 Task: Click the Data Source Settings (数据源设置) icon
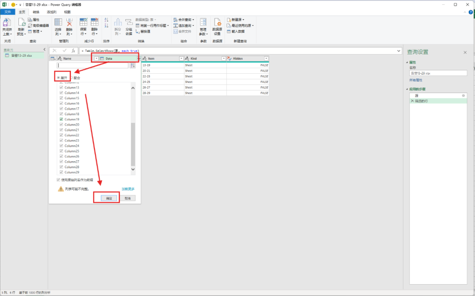coord(217,22)
